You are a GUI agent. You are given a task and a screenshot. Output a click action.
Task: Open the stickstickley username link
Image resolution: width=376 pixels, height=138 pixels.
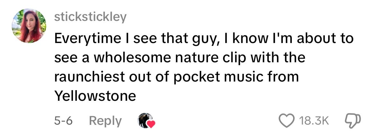click(x=90, y=17)
